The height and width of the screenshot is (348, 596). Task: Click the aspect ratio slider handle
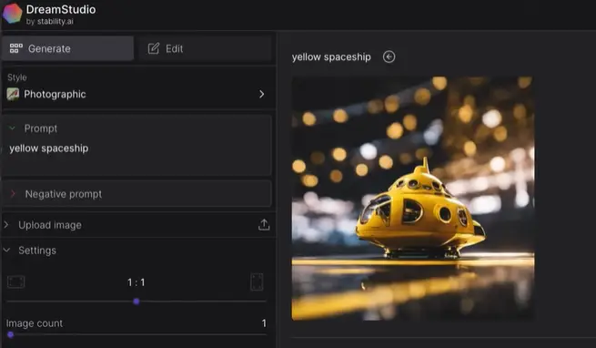click(x=136, y=302)
